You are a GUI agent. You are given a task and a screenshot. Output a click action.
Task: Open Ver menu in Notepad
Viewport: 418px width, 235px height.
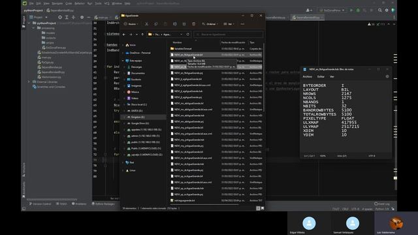pos(332,77)
